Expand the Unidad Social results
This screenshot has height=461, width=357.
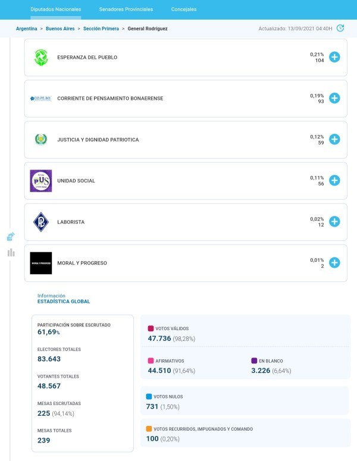coord(334,180)
